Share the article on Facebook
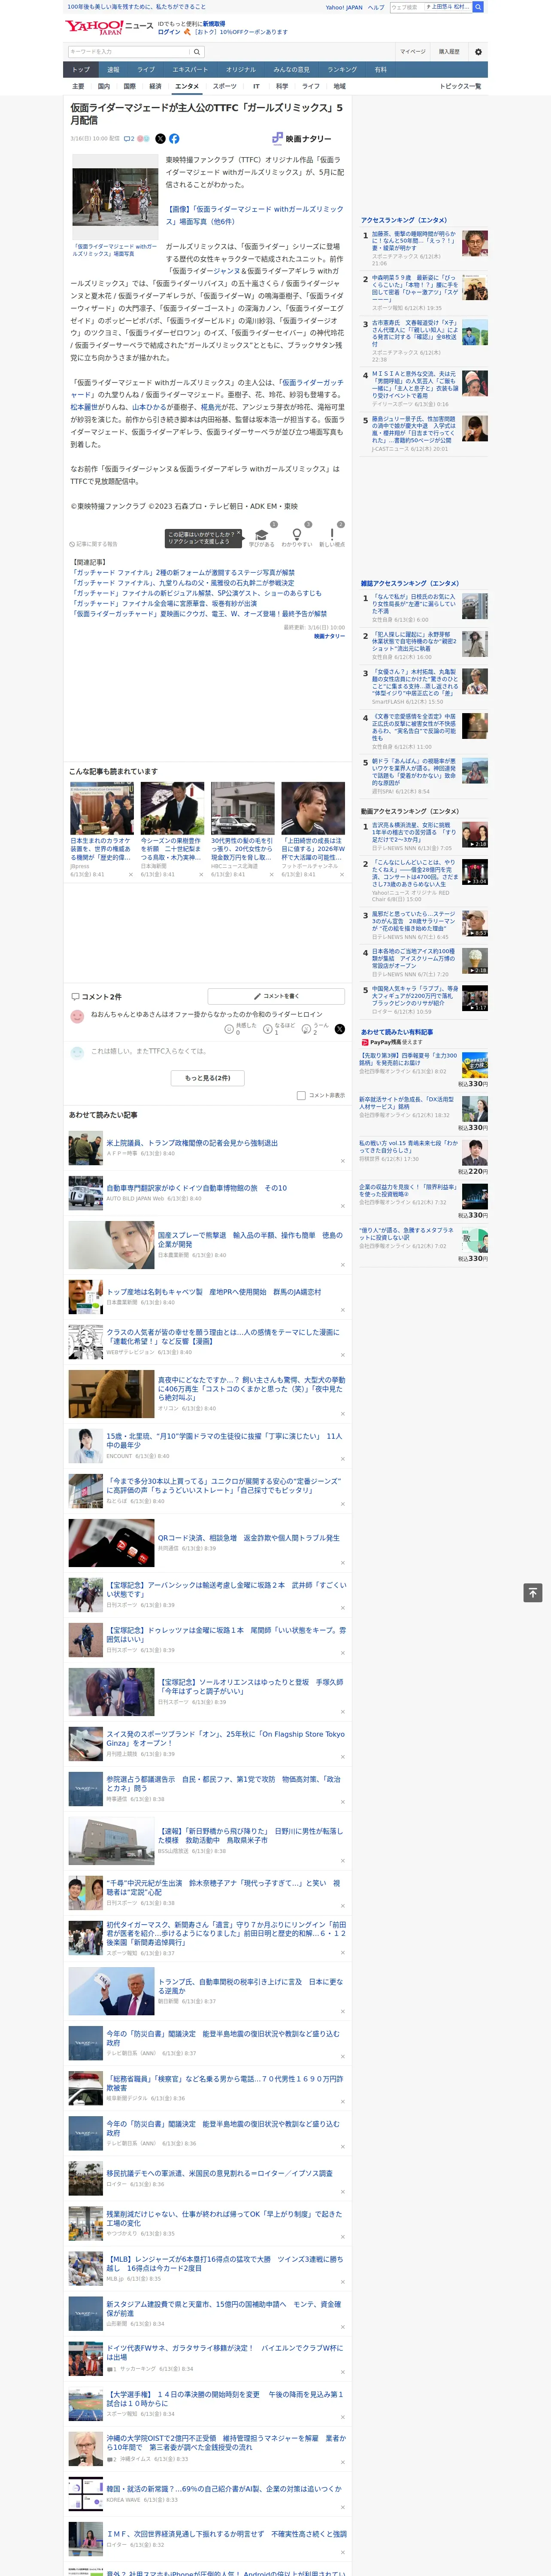Viewport: 551px width, 2576px height. click(x=174, y=139)
